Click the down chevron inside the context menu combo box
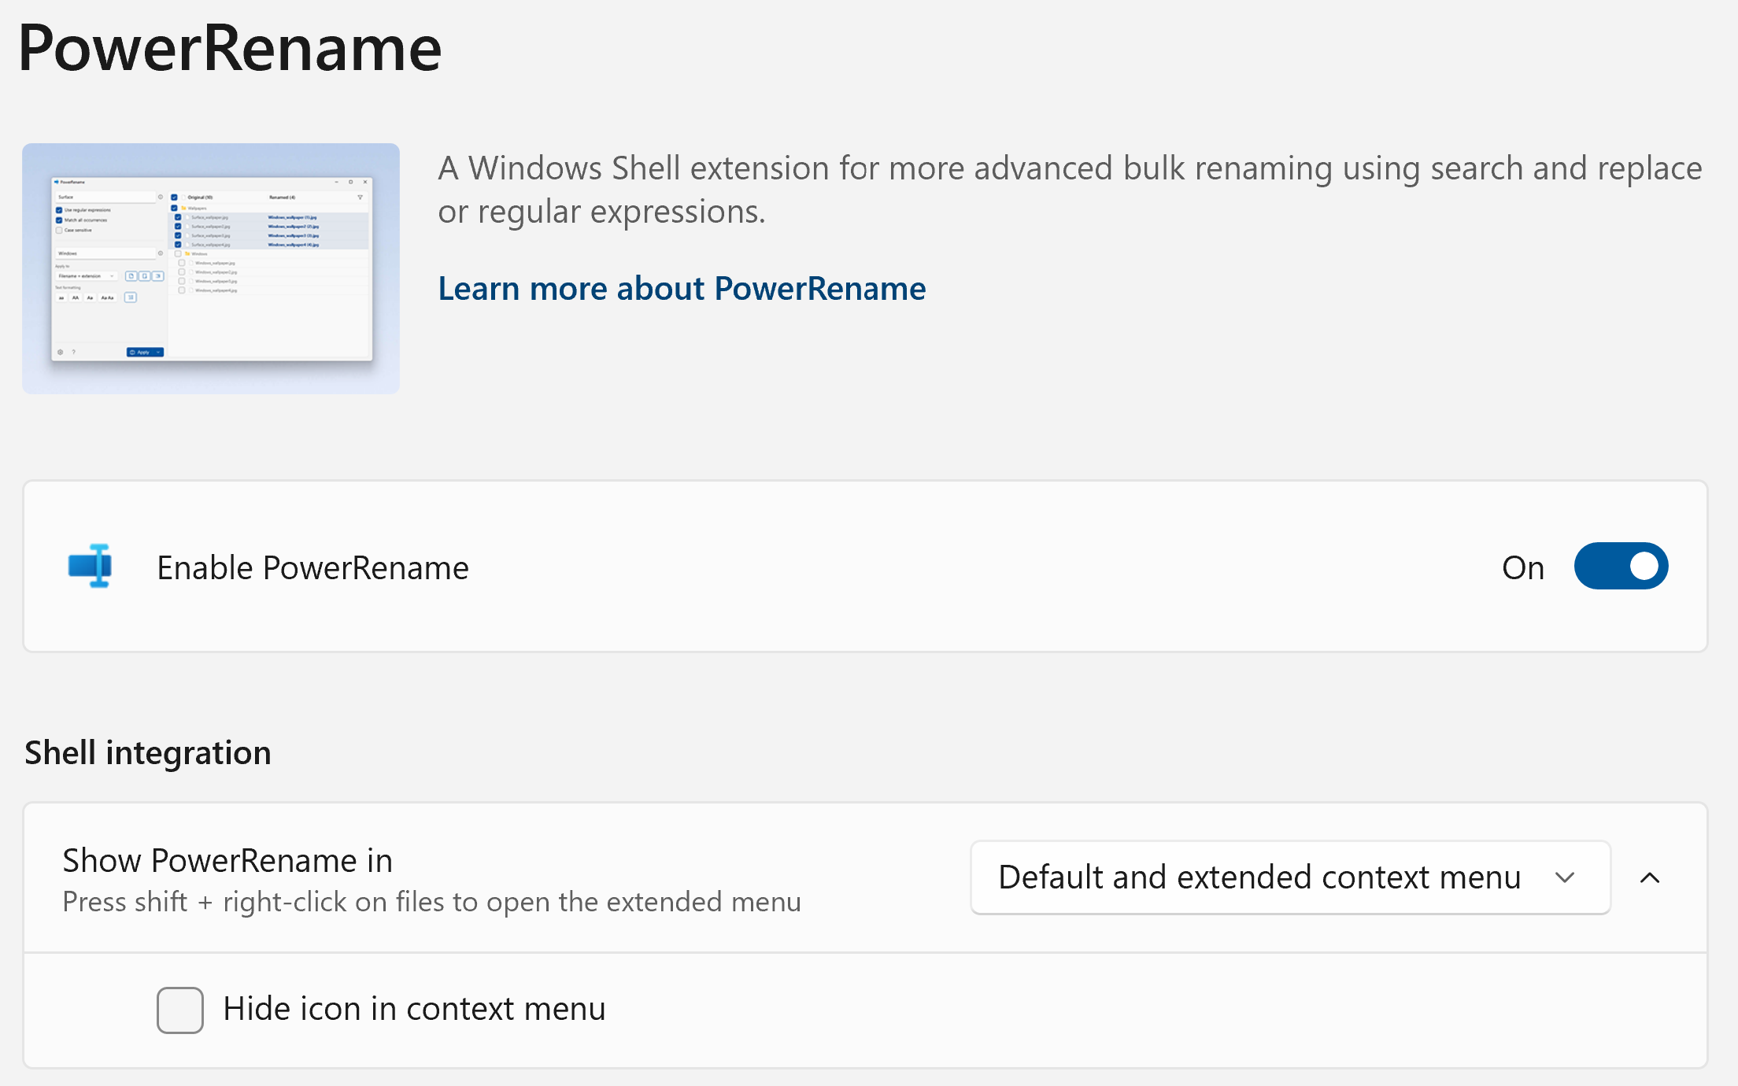 [x=1565, y=877]
